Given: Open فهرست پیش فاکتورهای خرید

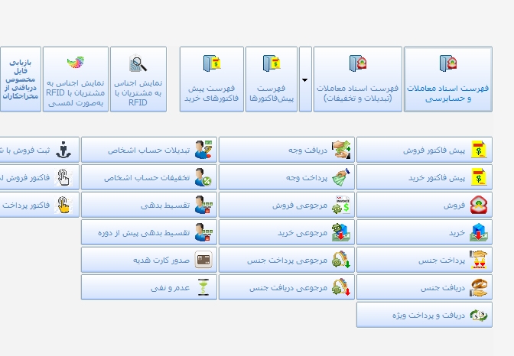Looking at the screenshot, I should (211, 79).
